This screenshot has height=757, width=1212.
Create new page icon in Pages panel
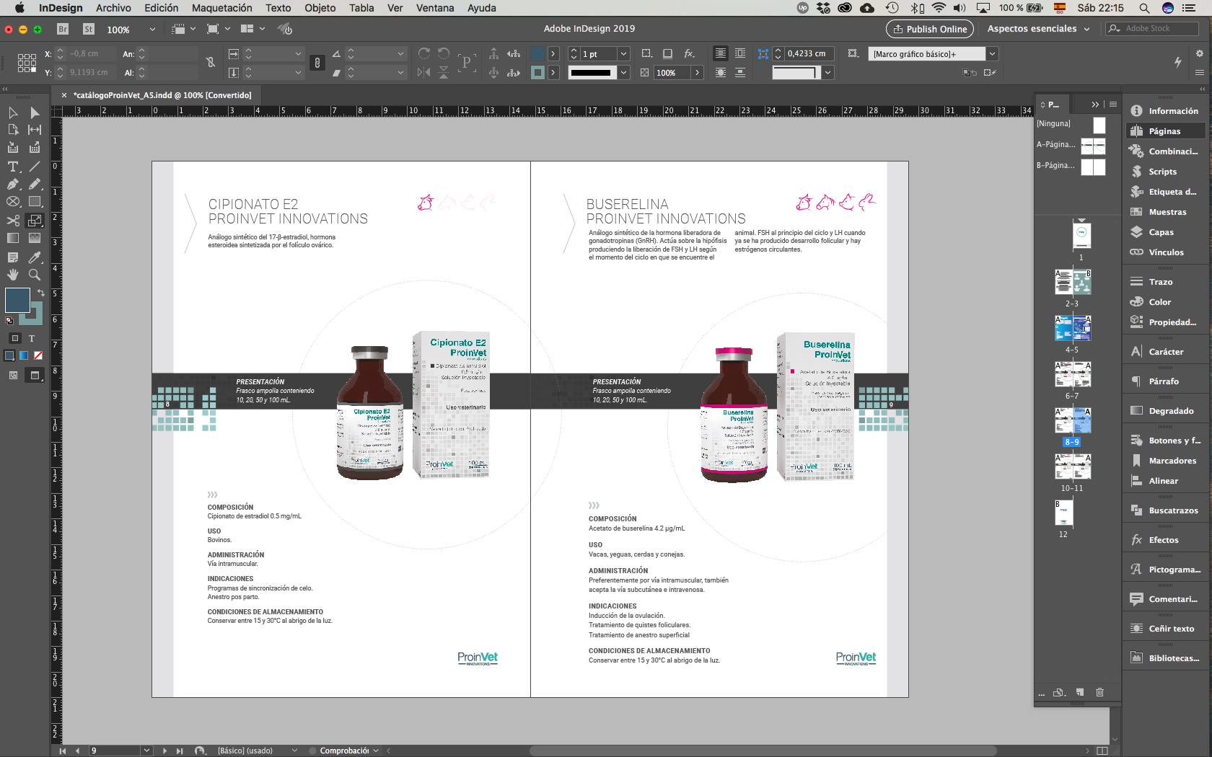(x=1080, y=692)
